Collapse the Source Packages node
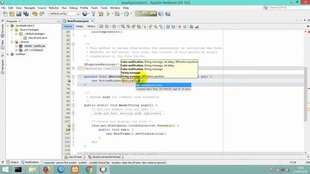This screenshot has height=174, width=310. (12, 30)
